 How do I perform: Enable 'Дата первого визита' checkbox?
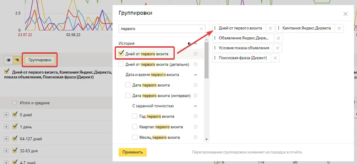128,85
